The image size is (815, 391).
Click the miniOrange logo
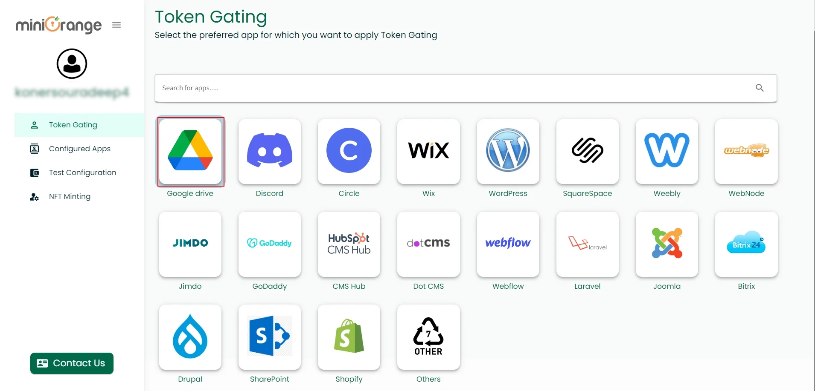[58, 25]
